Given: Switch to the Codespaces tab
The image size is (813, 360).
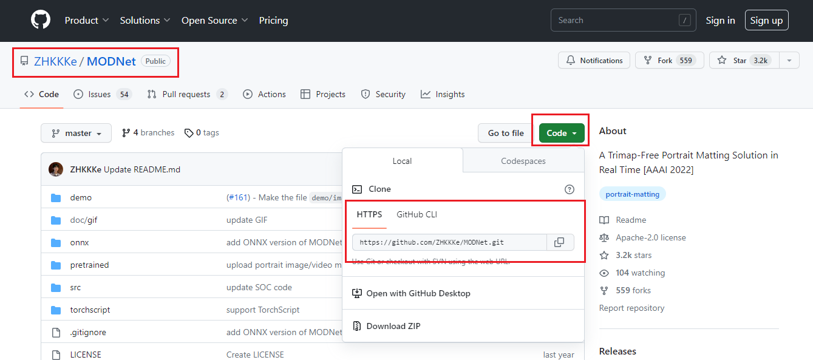Looking at the screenshot, I should click(x=523, y=161).
